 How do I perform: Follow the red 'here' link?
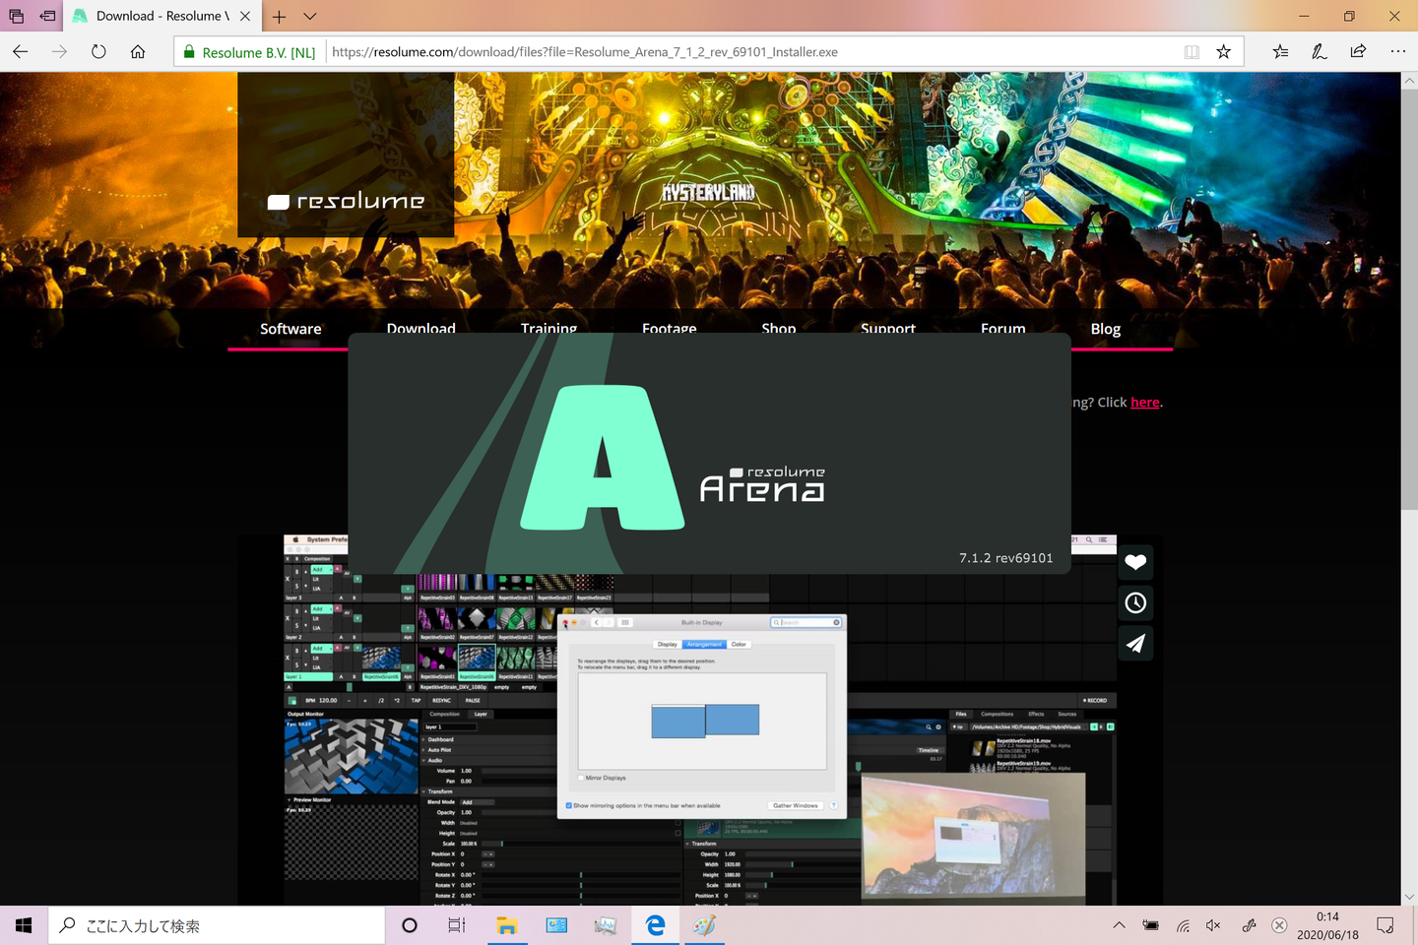click(x=1144, y=402)
